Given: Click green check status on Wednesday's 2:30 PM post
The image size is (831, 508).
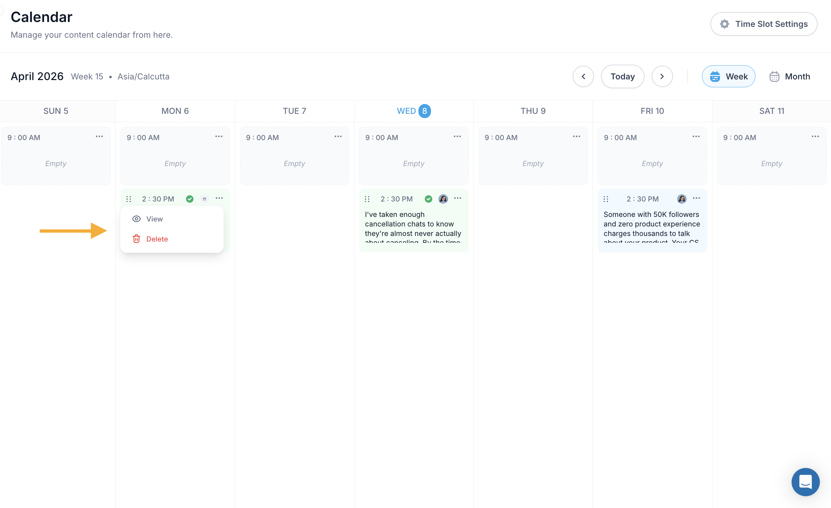Looking at the screenshot, I should tap(428, 199).
